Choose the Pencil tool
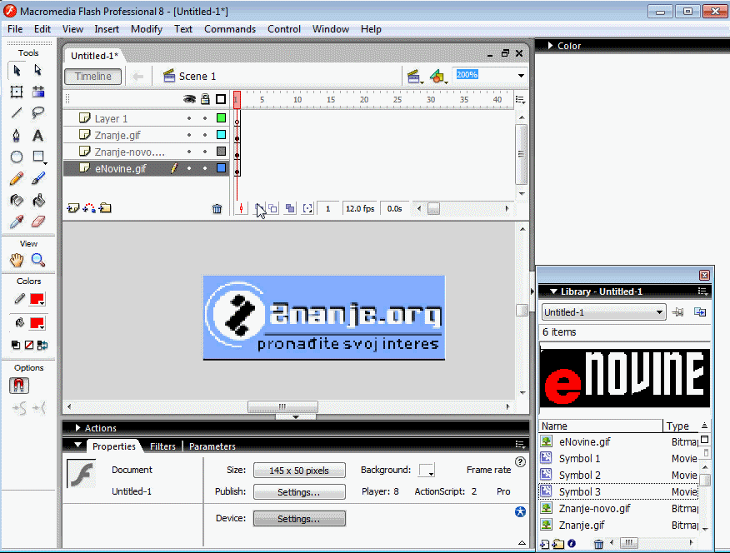The width and height of the screenshot is (730, 553). click(17, 178)
